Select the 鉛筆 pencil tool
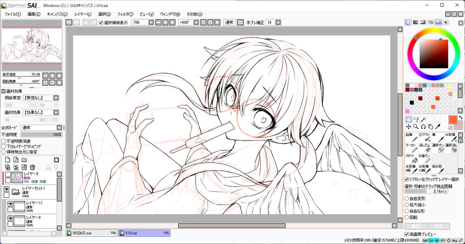The height and width of the screenshot is (244, 465). point(411,137)
